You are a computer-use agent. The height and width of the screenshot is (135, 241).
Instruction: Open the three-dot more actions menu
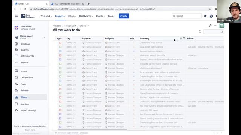click(x=215, y=26)
